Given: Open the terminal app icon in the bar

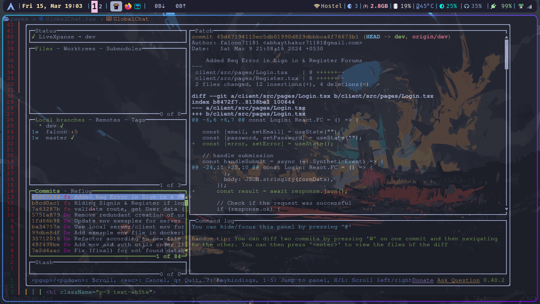Looking at the screenshot, I should click(x=116, y=6).
